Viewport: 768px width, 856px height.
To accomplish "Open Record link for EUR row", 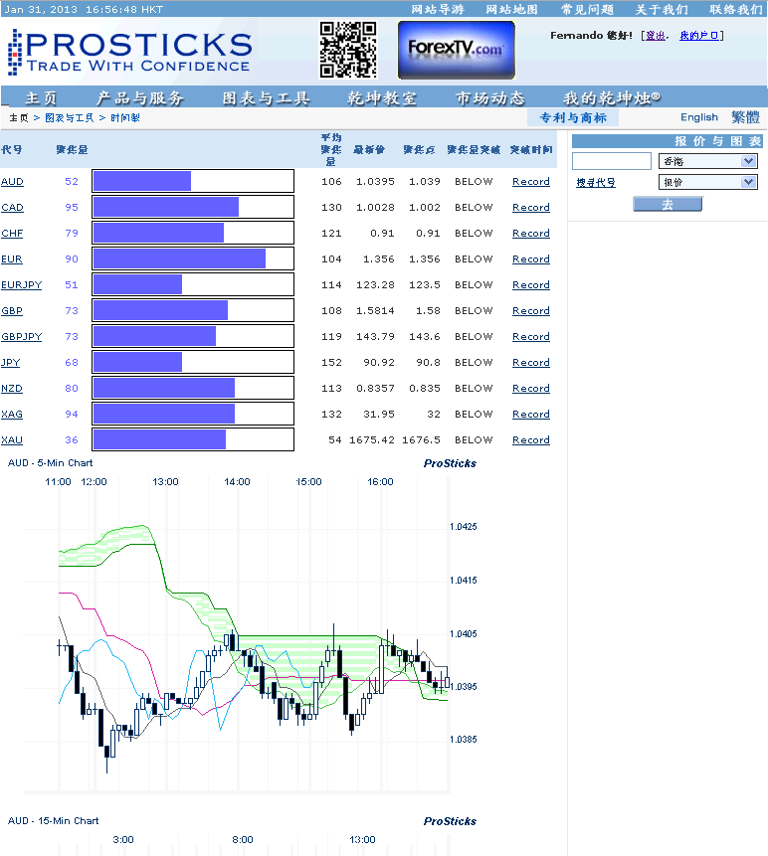I will click(x=530, y=259).
